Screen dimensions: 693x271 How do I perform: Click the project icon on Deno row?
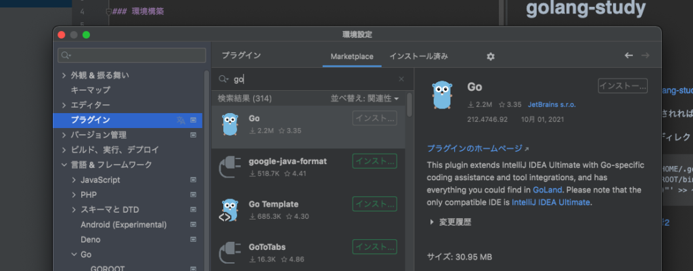193,240
